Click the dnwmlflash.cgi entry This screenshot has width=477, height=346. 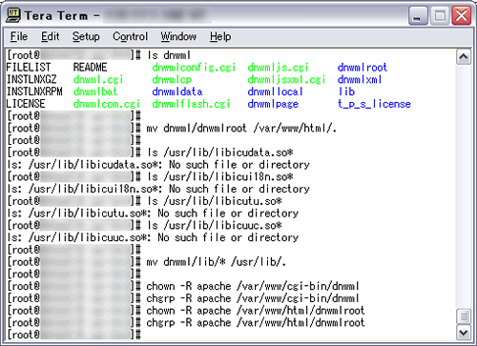click(x=191, y=104)
